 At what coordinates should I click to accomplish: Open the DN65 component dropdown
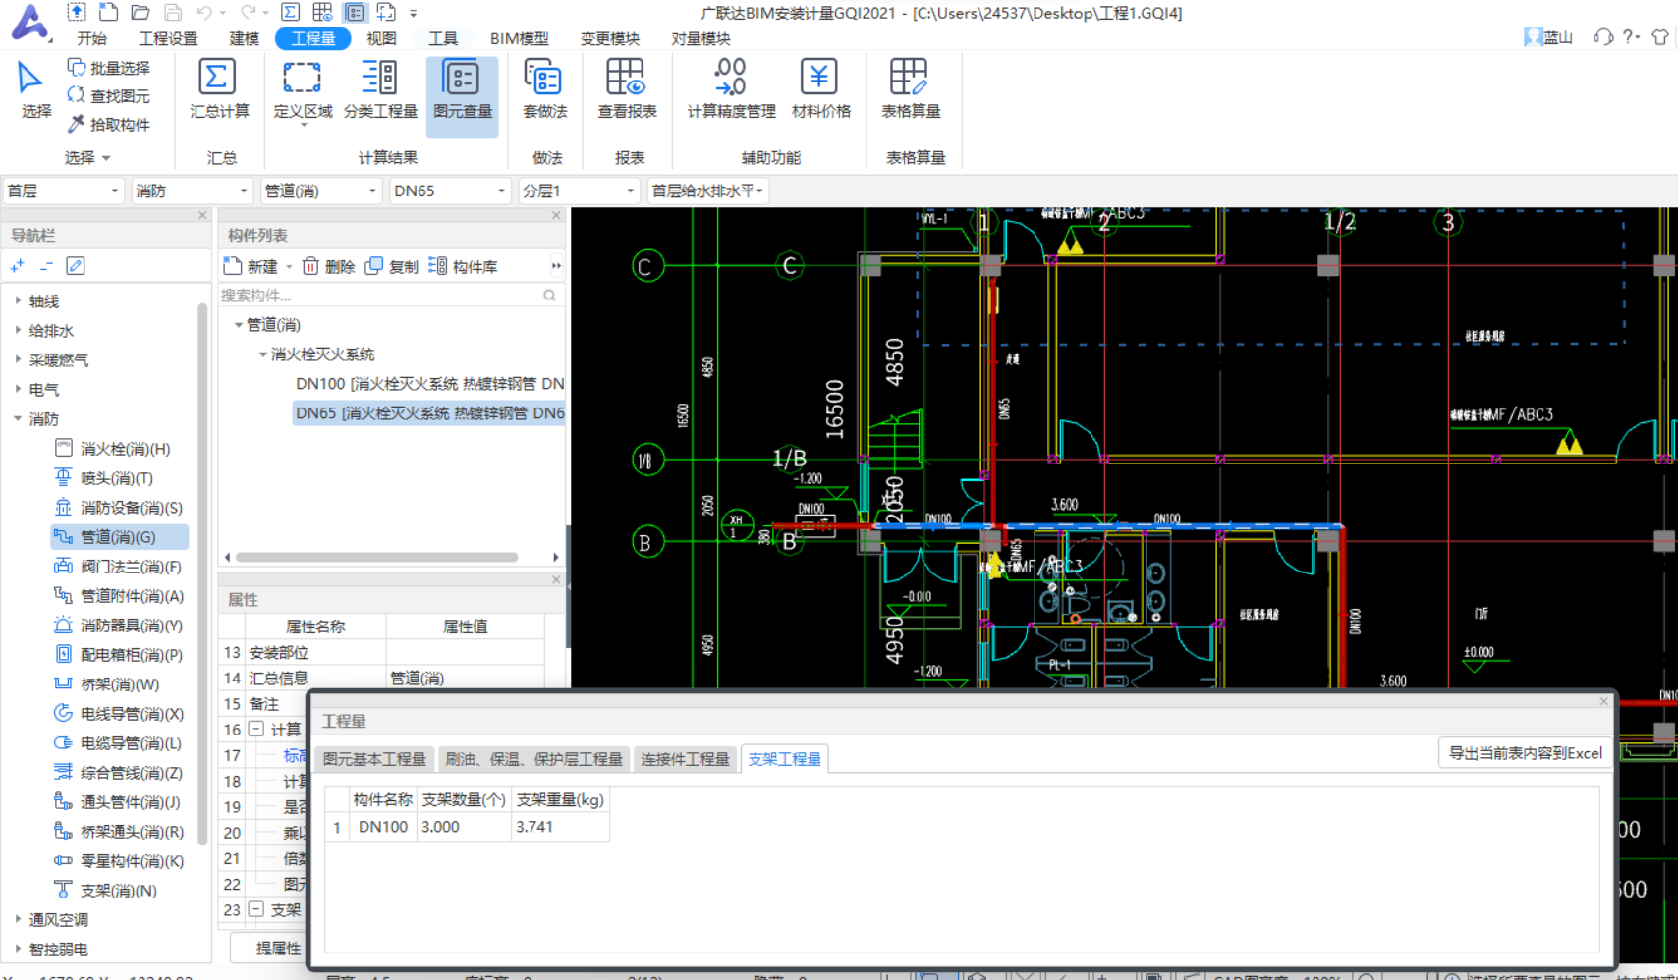tap(450, 191)
